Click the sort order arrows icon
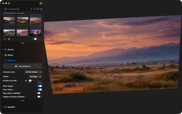Image resolution: width=182 pixels, height=114 pixels. (5, 39)
